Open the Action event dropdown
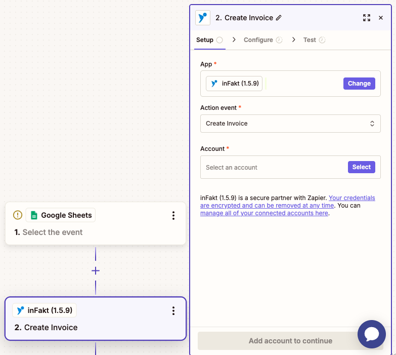 [x=290, y=124]
